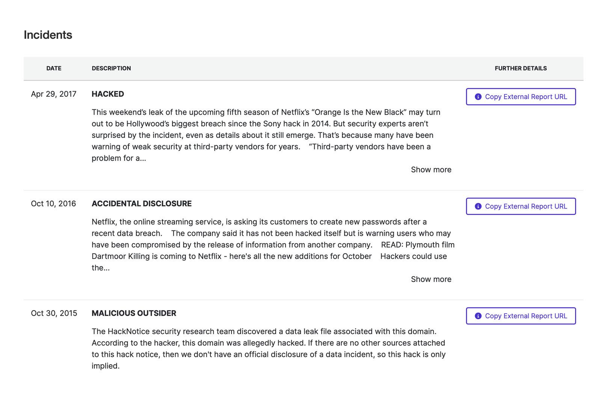Select the FURTHER DETAILS column header

(521, 68)
